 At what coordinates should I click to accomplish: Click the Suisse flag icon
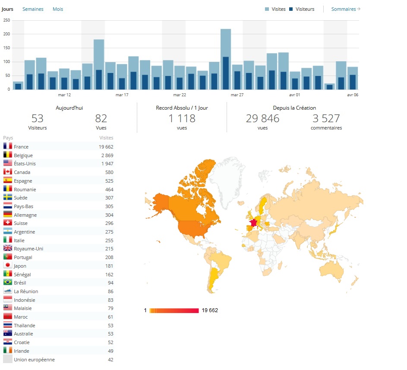8,223
